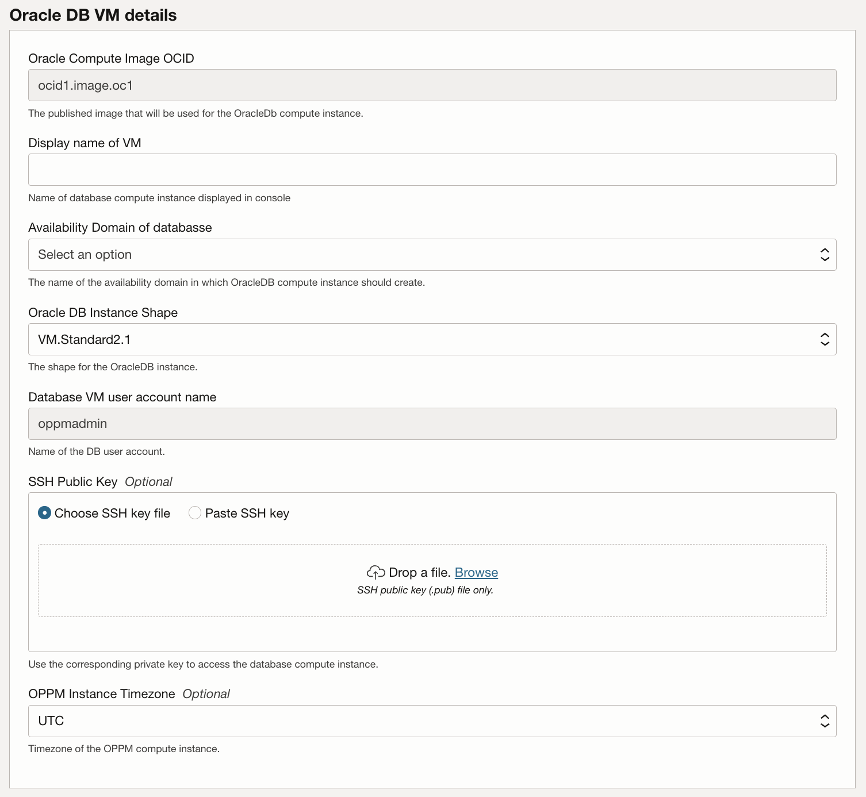Click the UTC value in timezone selector
The image size is (866, 797).
[51, 721]
